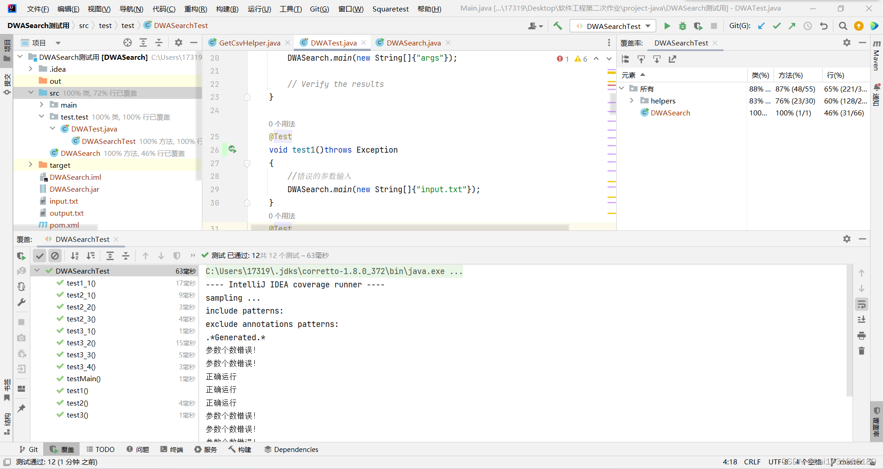The height and width of the screenshot is (469, 883).
Task: Switch to GetCsvHelper.java tab
Action: click(x=249, y=43)
